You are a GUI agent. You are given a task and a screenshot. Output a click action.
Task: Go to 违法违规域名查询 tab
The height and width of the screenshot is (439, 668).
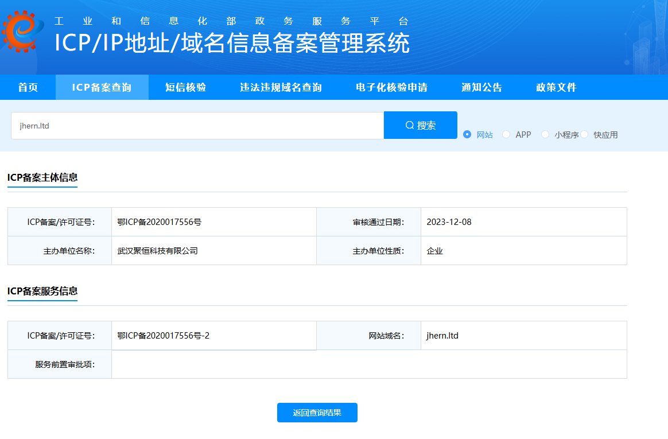pos(281,87)
